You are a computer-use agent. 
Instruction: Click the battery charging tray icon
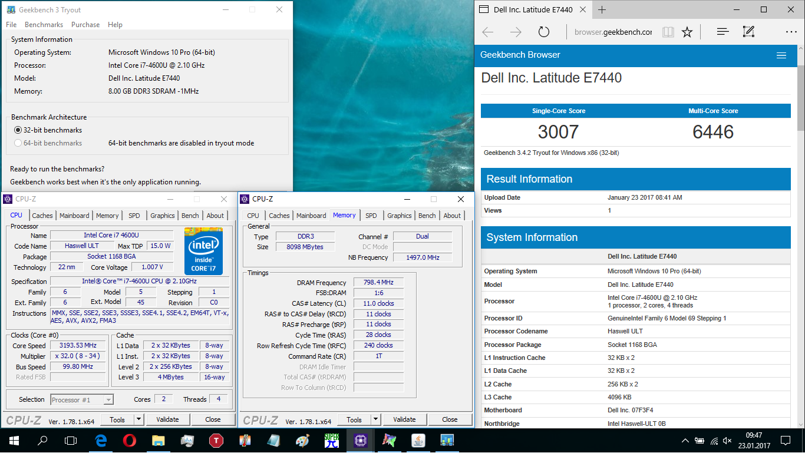[x=700, y=441]
